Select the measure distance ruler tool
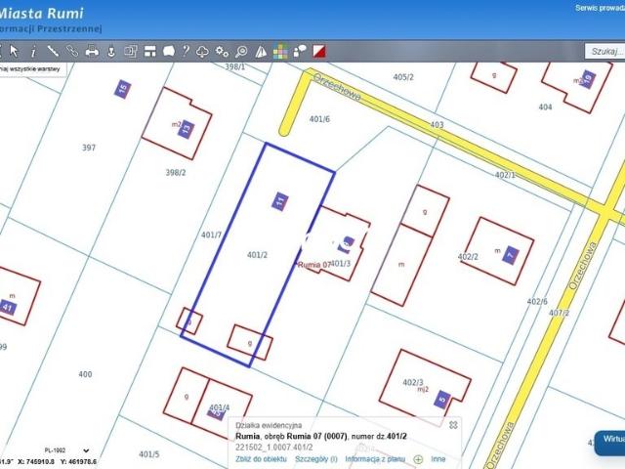625x469 pixels. coord(53,51)
